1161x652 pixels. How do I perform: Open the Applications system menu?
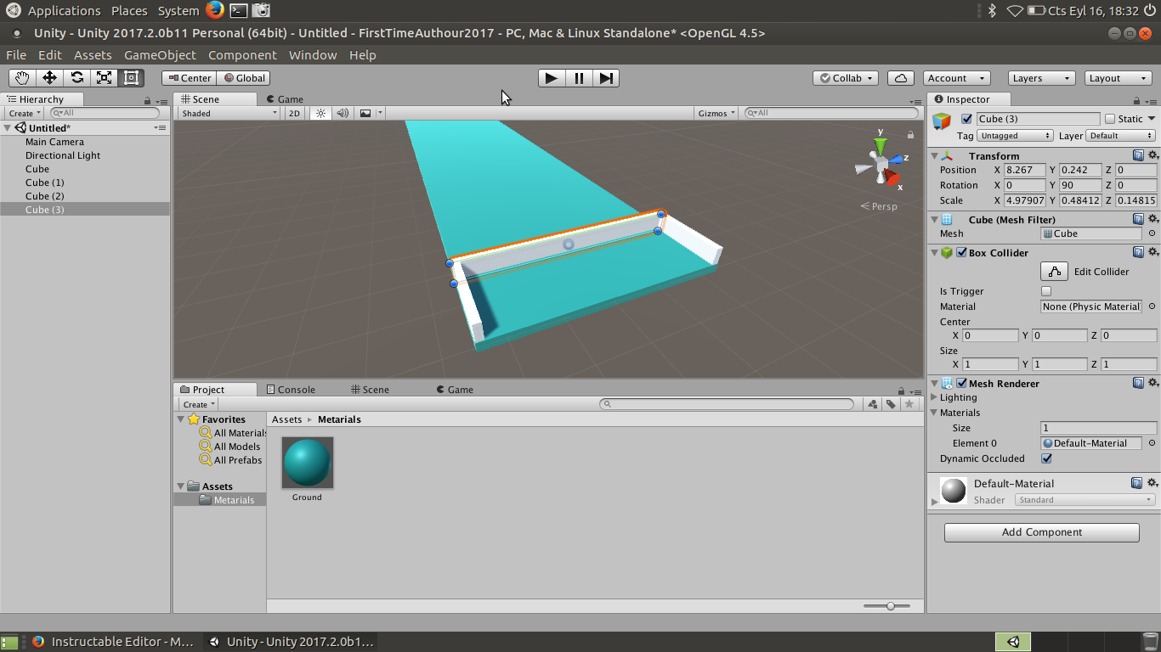tap(64, 11)
